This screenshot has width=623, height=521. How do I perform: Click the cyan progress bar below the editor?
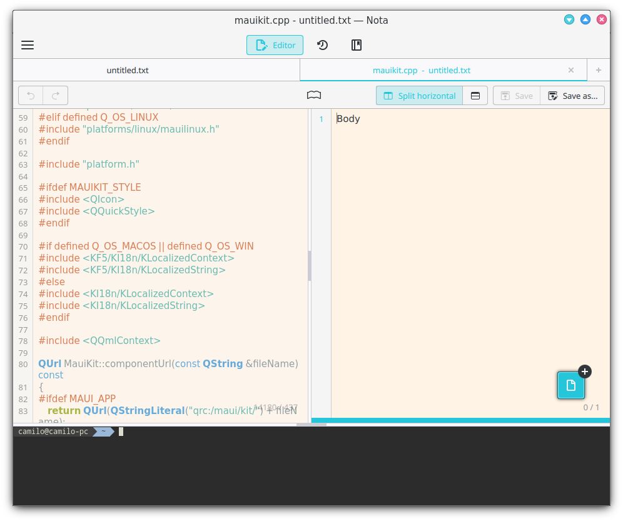pyautogui.click(x=460, y=419)
